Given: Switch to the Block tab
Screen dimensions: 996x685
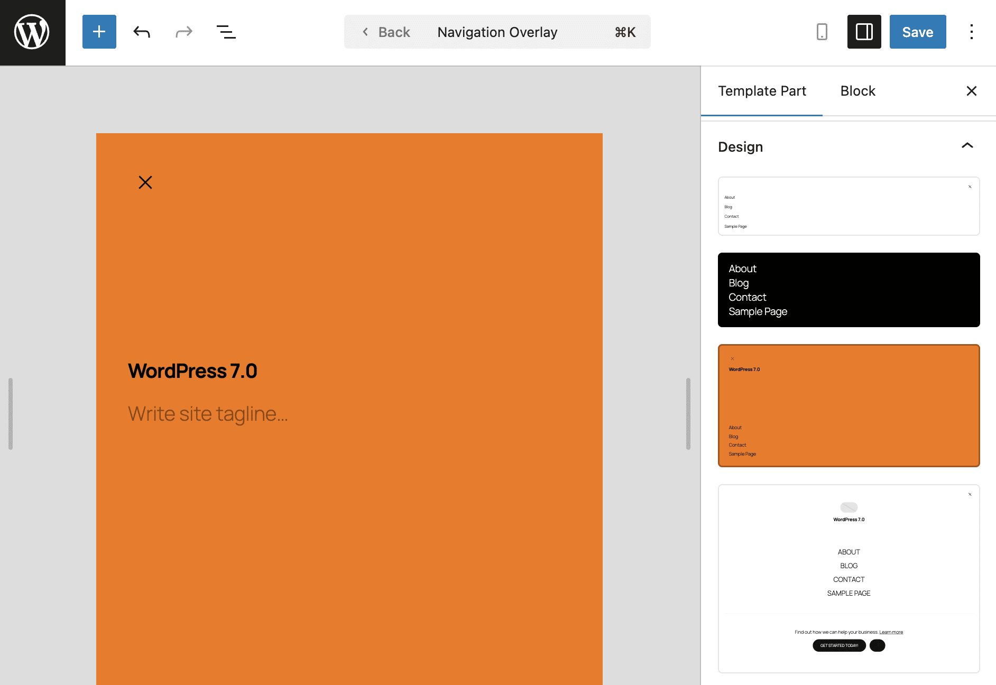Looking at the screenshot, I should tap(857, 91).
